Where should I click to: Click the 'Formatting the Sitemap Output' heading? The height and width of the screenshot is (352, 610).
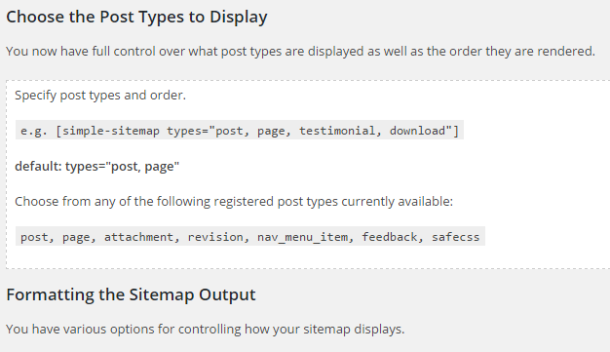point(132,294)
